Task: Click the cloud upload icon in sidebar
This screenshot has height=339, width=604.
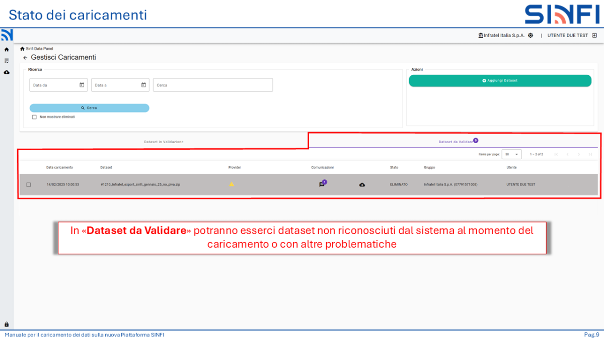Action: pos(6,72)
